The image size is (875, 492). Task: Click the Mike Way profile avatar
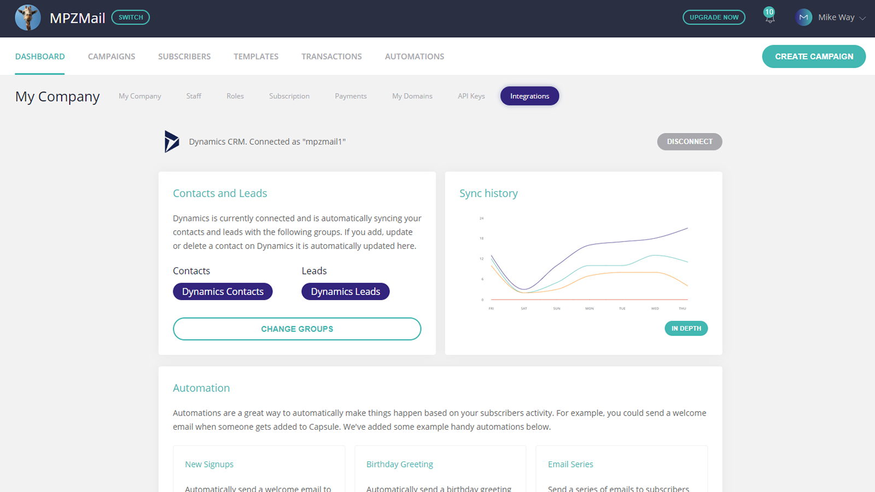click(x=803, y=17)
